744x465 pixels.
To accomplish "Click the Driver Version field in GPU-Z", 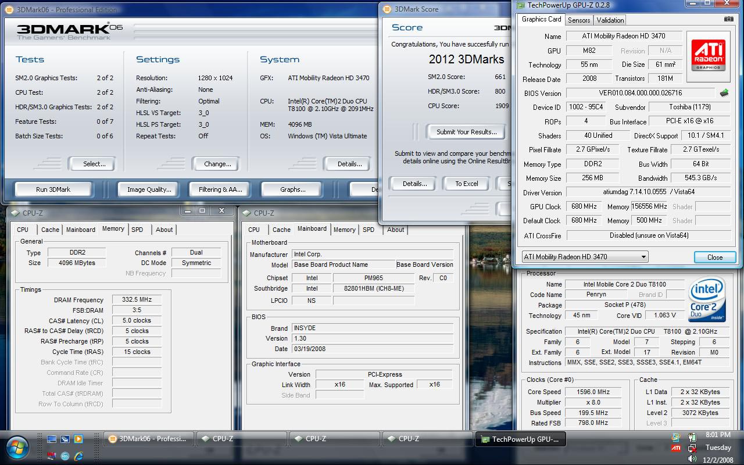I will click(x=648, y=192).
